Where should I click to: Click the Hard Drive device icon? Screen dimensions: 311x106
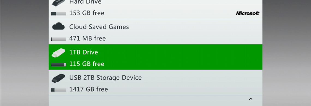click(x=58, y=3)
